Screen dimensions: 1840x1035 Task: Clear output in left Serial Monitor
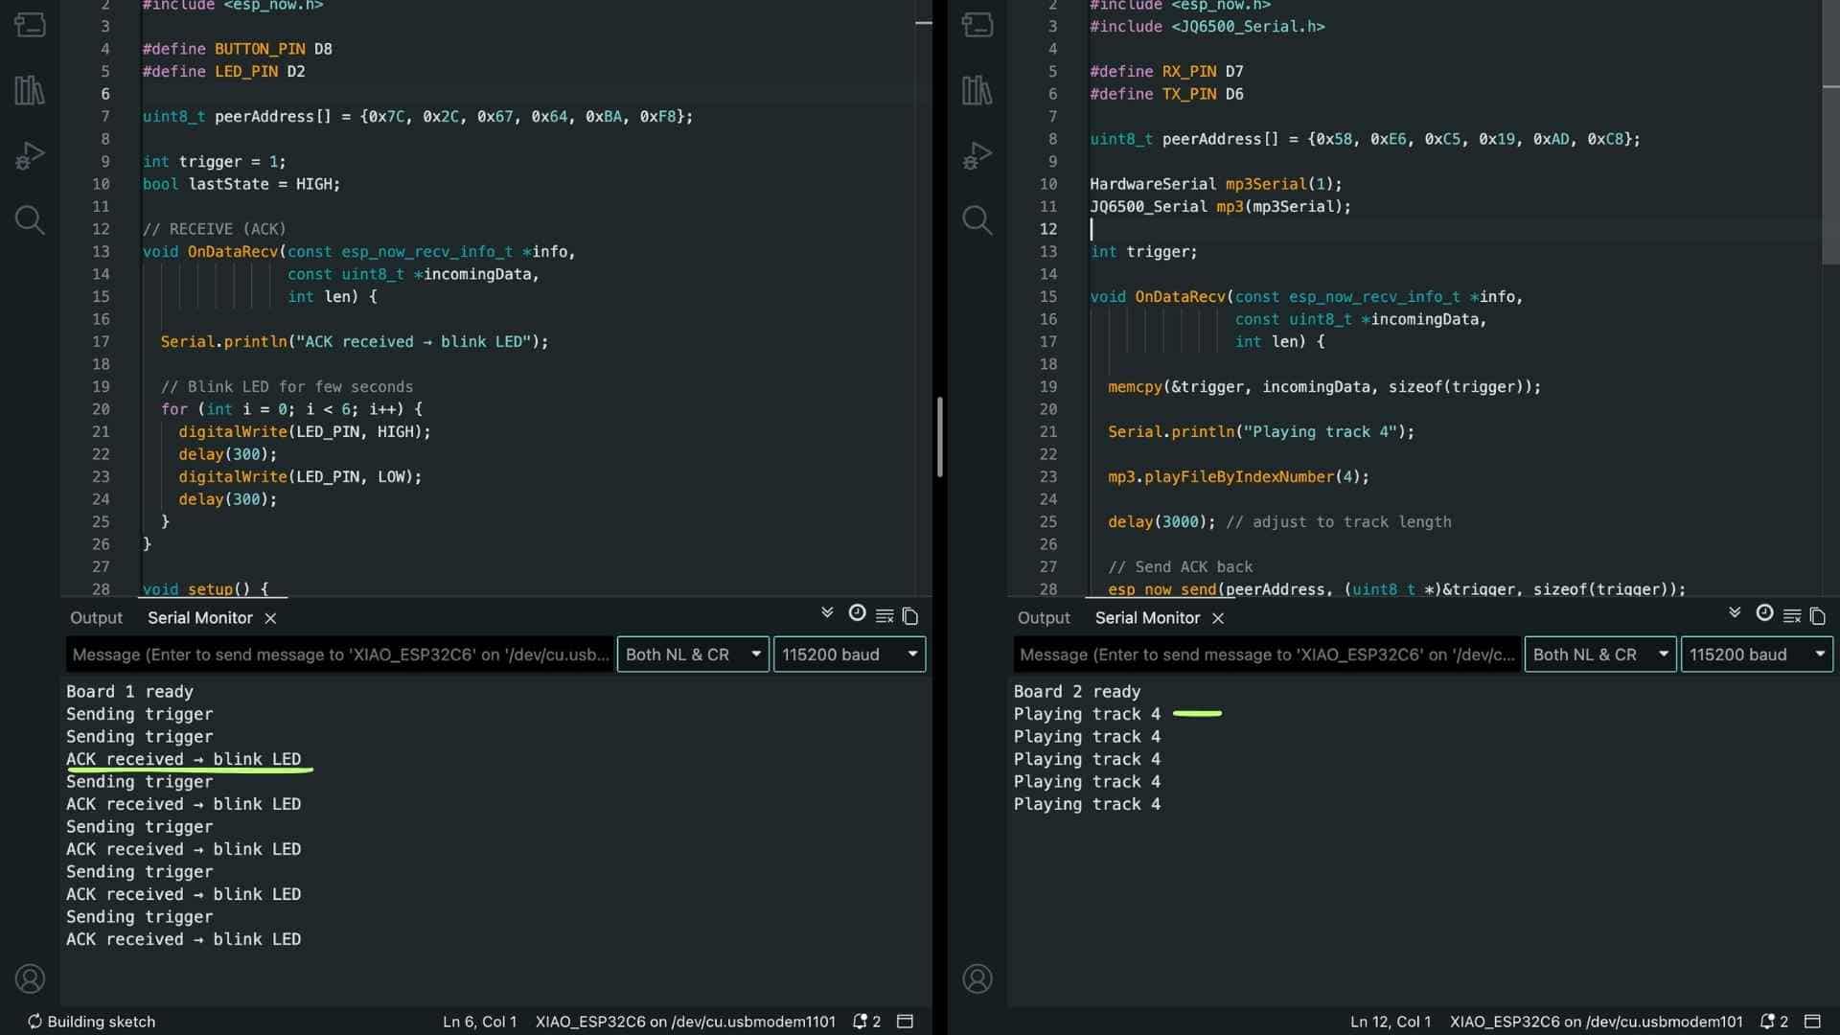[x=885, y=616]
